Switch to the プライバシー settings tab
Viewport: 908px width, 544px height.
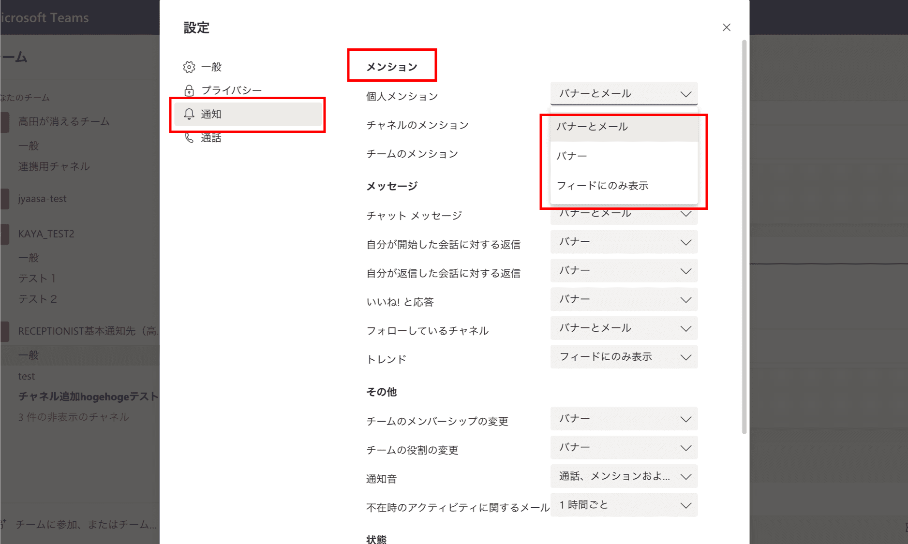click(x=231, y=90)
